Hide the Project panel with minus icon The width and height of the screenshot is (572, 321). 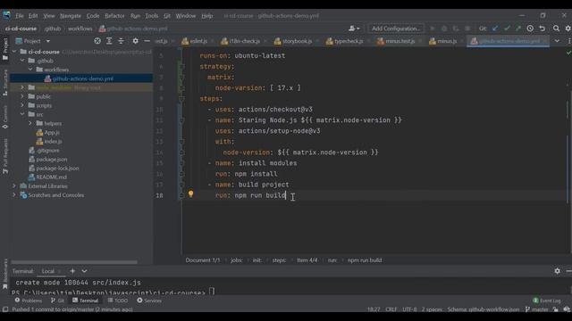pos(147,41)
